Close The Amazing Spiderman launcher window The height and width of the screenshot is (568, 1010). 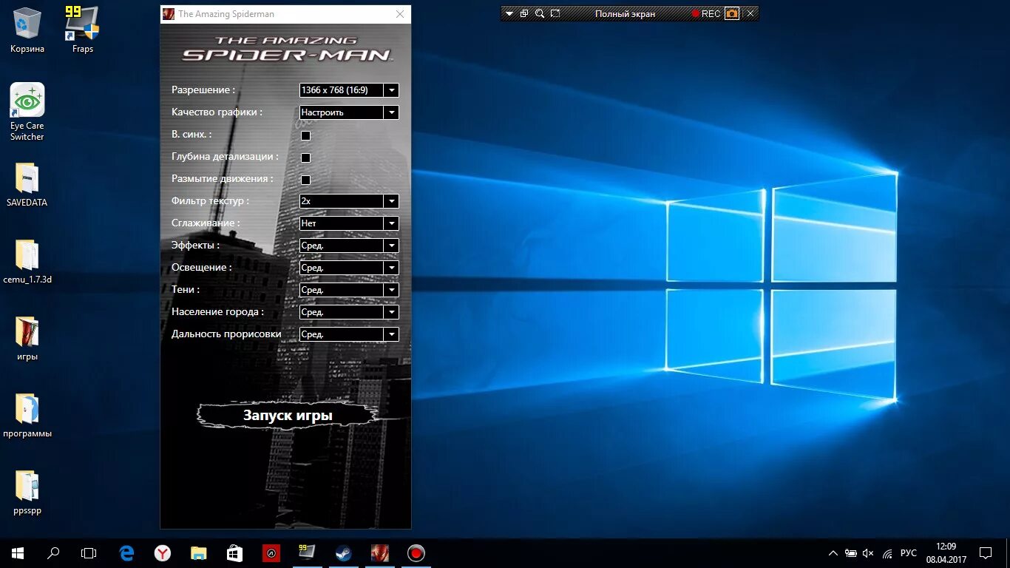[400, 13]
